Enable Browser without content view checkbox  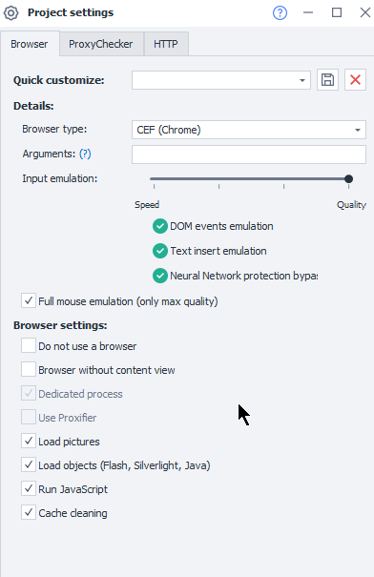[29, 369]
